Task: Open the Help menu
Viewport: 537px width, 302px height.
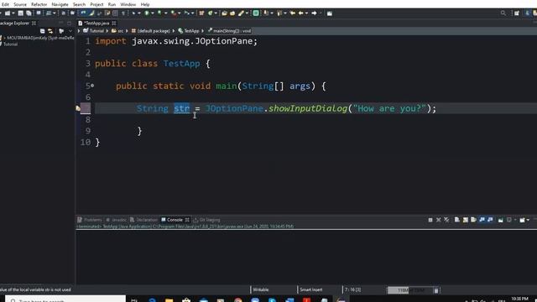Action: tap(145, 4)
